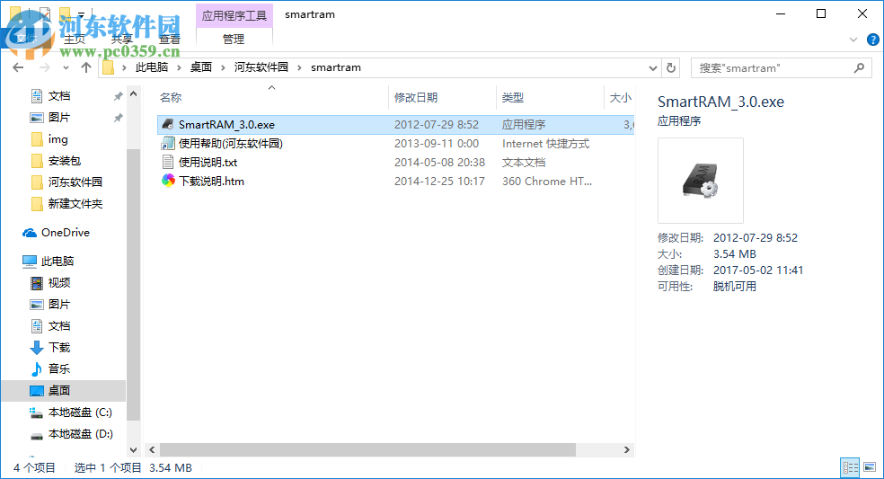Sort by 名称 column header
The image size is (884, 479).
coord(171,98)
